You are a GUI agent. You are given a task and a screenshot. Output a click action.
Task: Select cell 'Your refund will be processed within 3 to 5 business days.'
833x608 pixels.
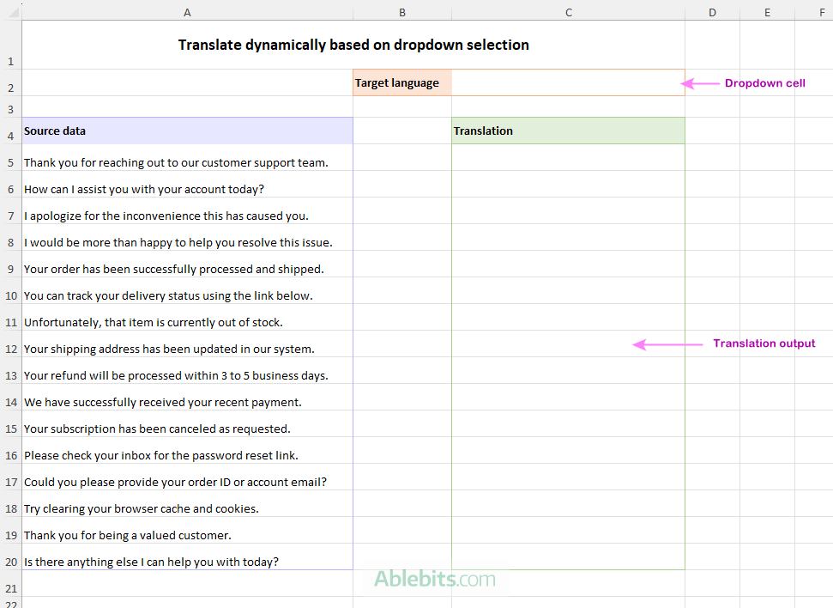[x=187, y=370]
